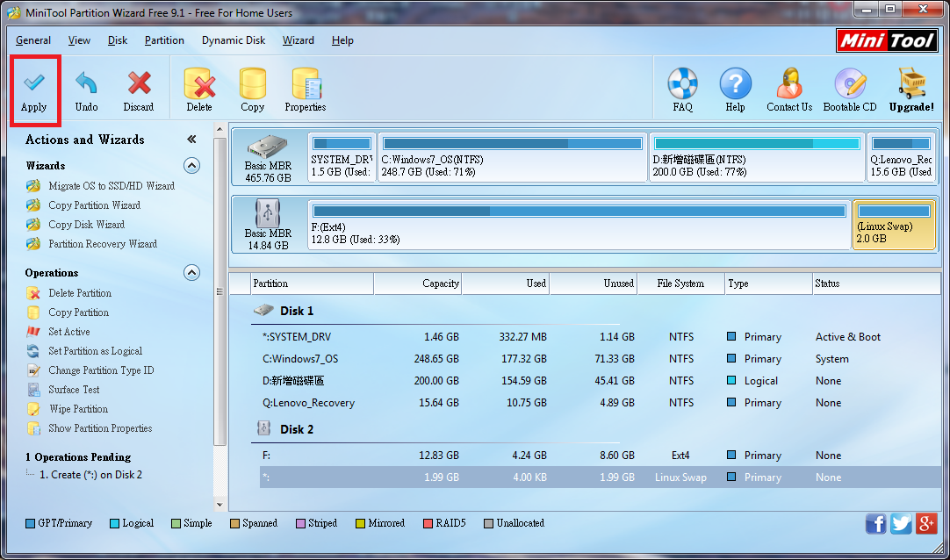The image size is (950, 560).
Task: Open the Google Plus share icon
Action: pyautogui.click(x=926, y=524)
